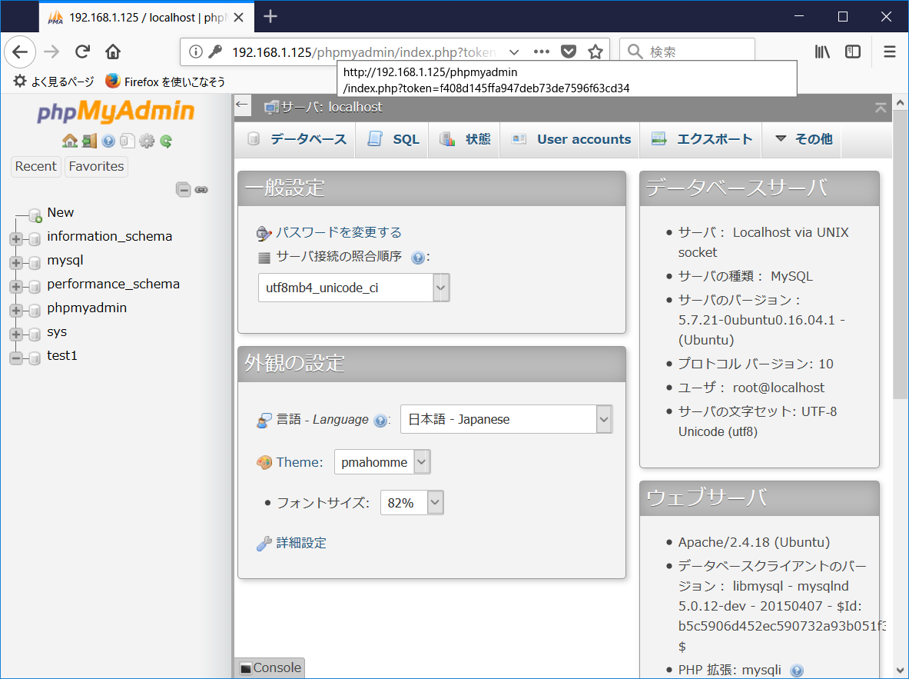
Task: Click the Theme link label
Action: [x=300, y=462]
